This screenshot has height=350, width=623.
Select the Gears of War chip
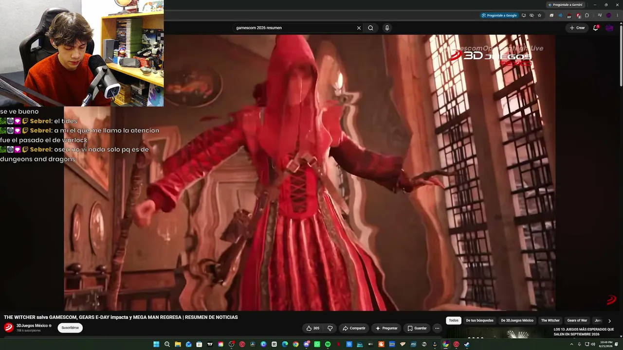point(577,320)
